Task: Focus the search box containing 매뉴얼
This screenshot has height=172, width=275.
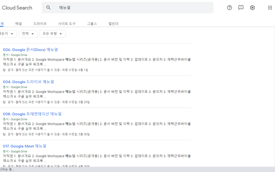Action: coord(128,8)
